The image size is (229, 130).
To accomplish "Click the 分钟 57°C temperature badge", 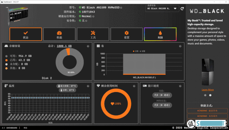I will [x=67, y=90].
